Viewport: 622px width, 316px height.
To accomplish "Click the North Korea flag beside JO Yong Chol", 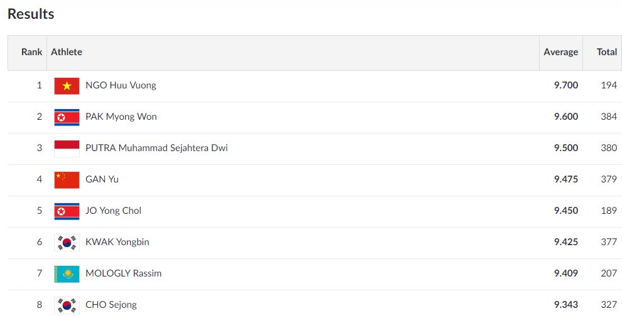I will (x=67, y=211).
